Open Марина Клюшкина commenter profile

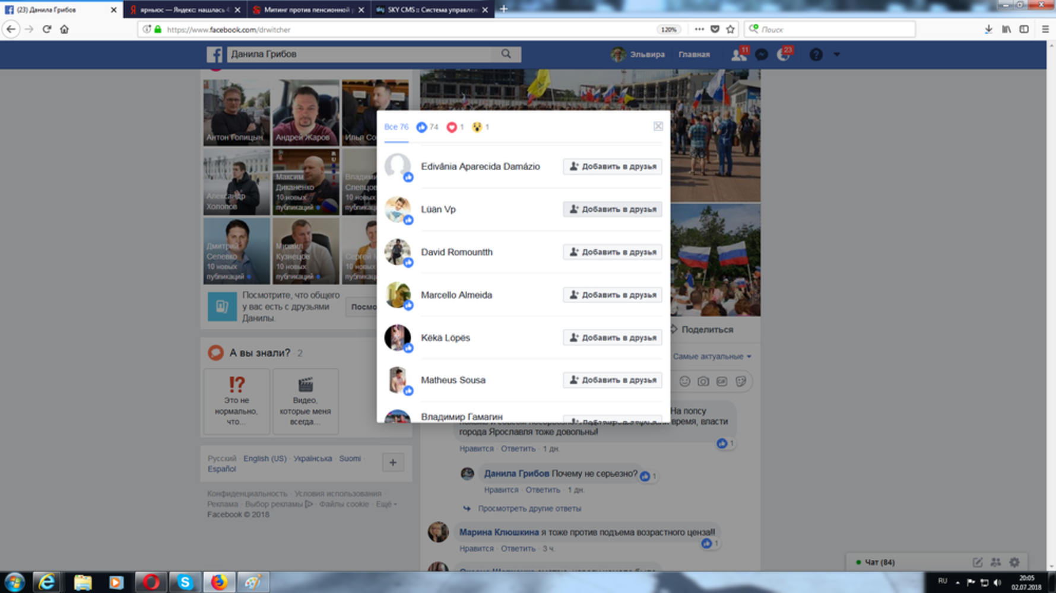point(499,533)
